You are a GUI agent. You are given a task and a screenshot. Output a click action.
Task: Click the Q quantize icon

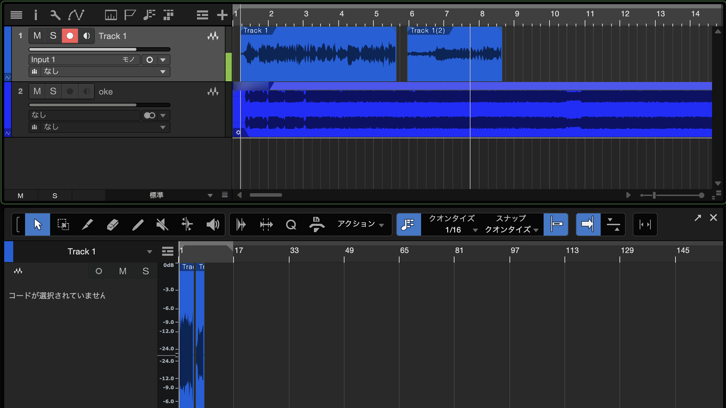click(291, 224)
